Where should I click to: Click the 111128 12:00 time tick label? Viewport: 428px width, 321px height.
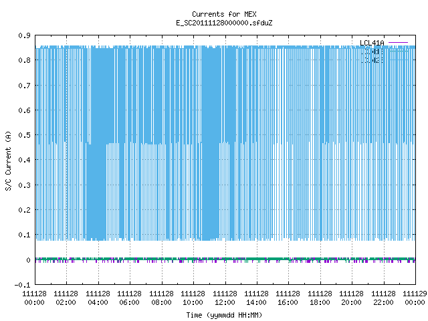[x=225, y=298]
